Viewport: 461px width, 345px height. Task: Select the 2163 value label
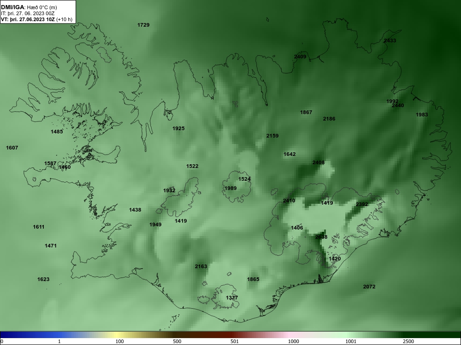pyautogui.click(x=201, y=266)
